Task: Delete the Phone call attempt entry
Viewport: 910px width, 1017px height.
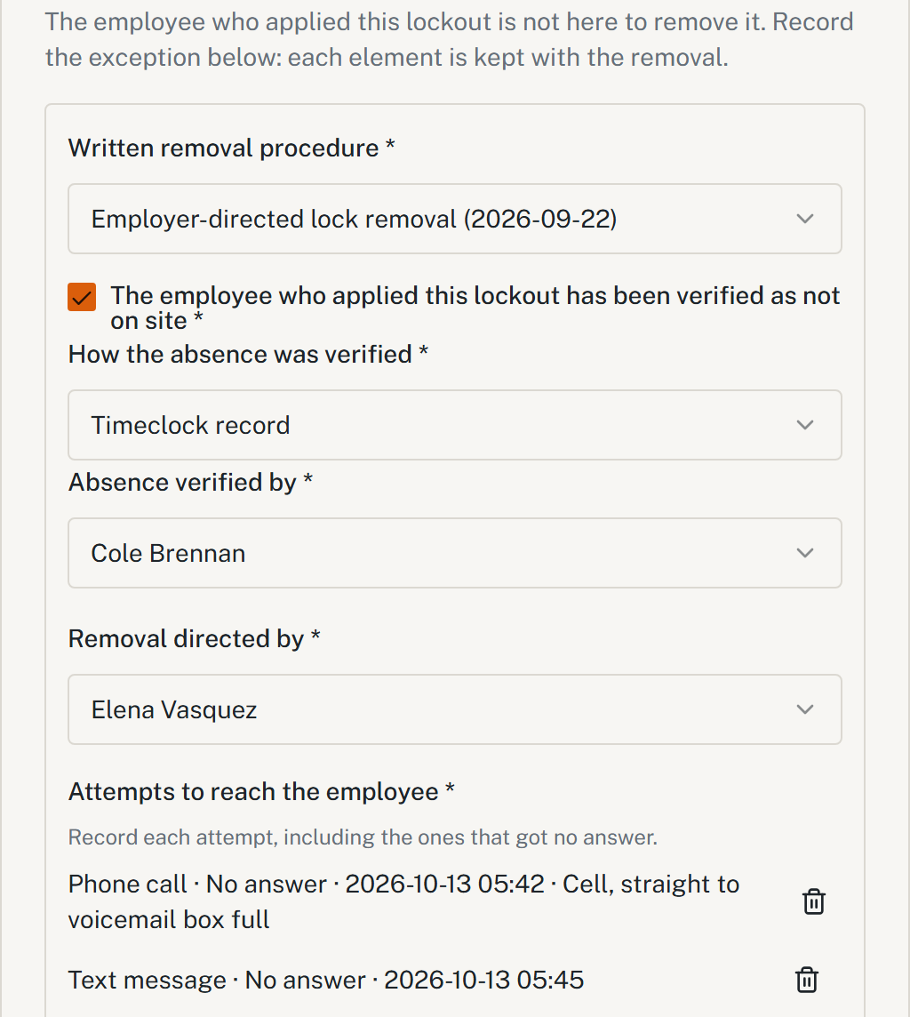Action: pos(813,901)
